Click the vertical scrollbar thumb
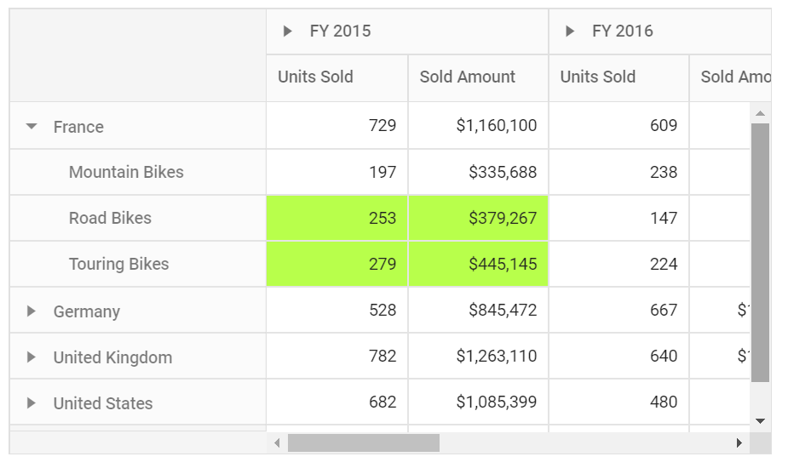 tap(761, 253)
